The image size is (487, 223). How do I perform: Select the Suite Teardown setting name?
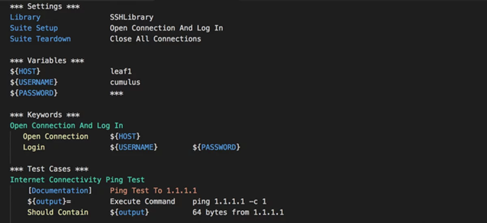[x=40, y=39]
